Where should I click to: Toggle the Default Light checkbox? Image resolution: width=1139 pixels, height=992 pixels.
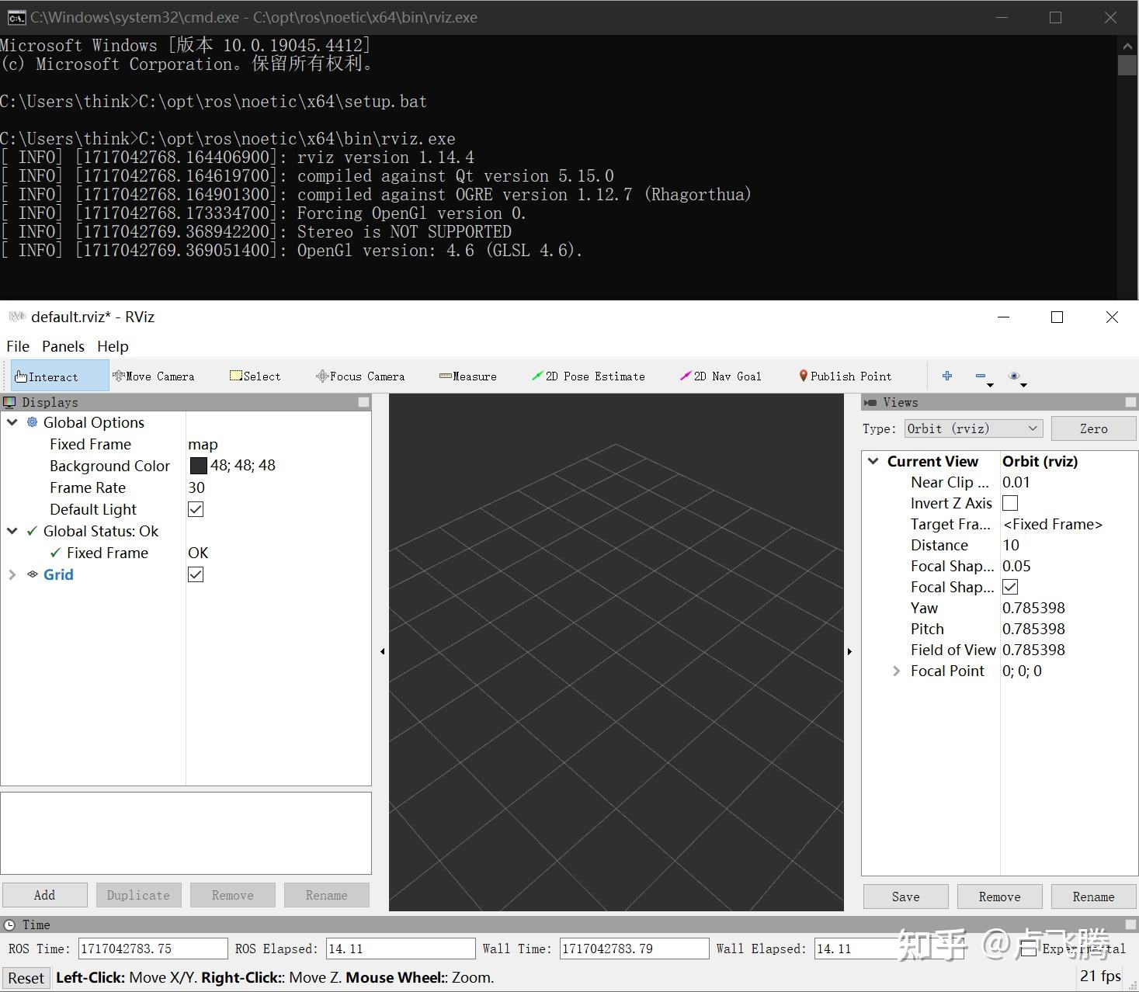[x=196, y=509]
